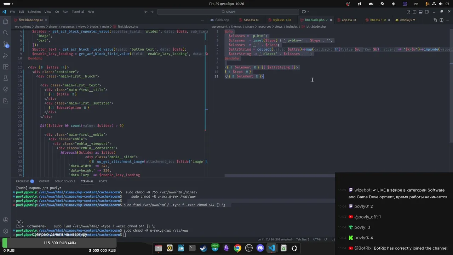This screenshot has width=453, height=255.
Task: Close the first.blade.php tab
Action: click(46, 20)
